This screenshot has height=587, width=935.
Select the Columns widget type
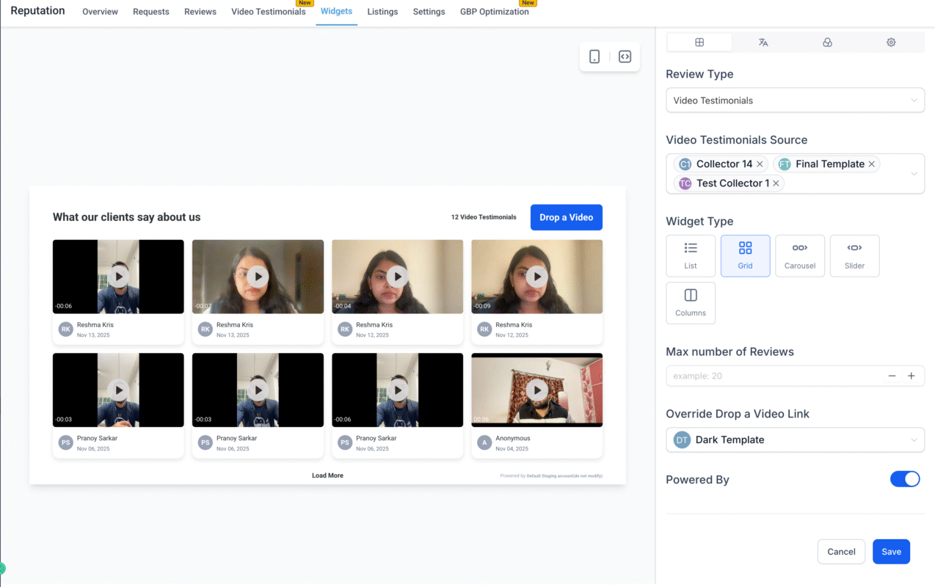pyautogui.click(x=691, y=302)
